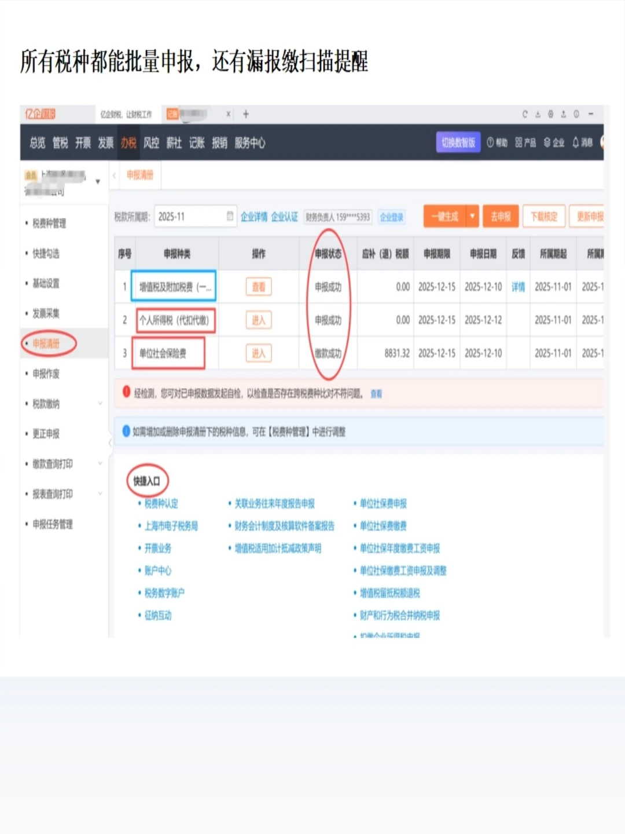Open the 申报清册 tab above the table
The height and width of the screenshot is (834, 625).
point(139,175)
